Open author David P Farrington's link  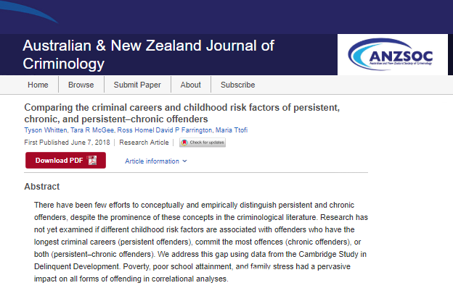[x=184, y=130]
